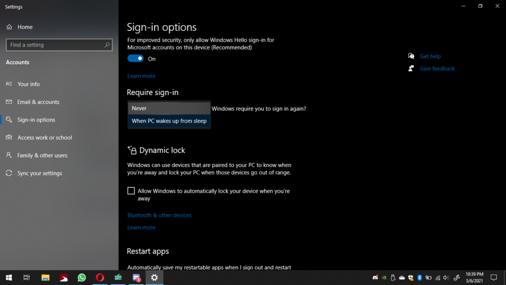Open the Action Center notifications icon
The height and width of the screenshot is (285, 506).
pyautogui.click(x=494, y=278)
